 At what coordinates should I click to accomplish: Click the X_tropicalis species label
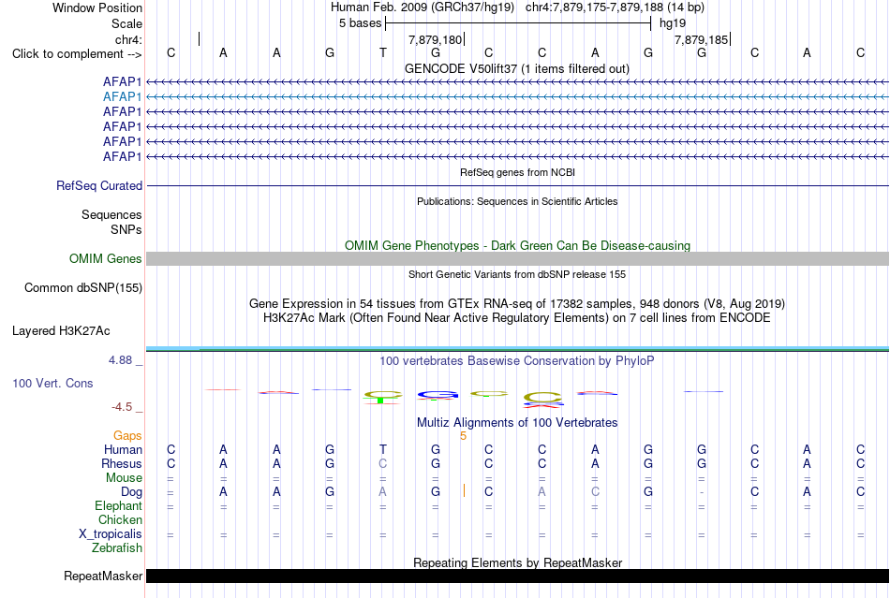[111, 534]
